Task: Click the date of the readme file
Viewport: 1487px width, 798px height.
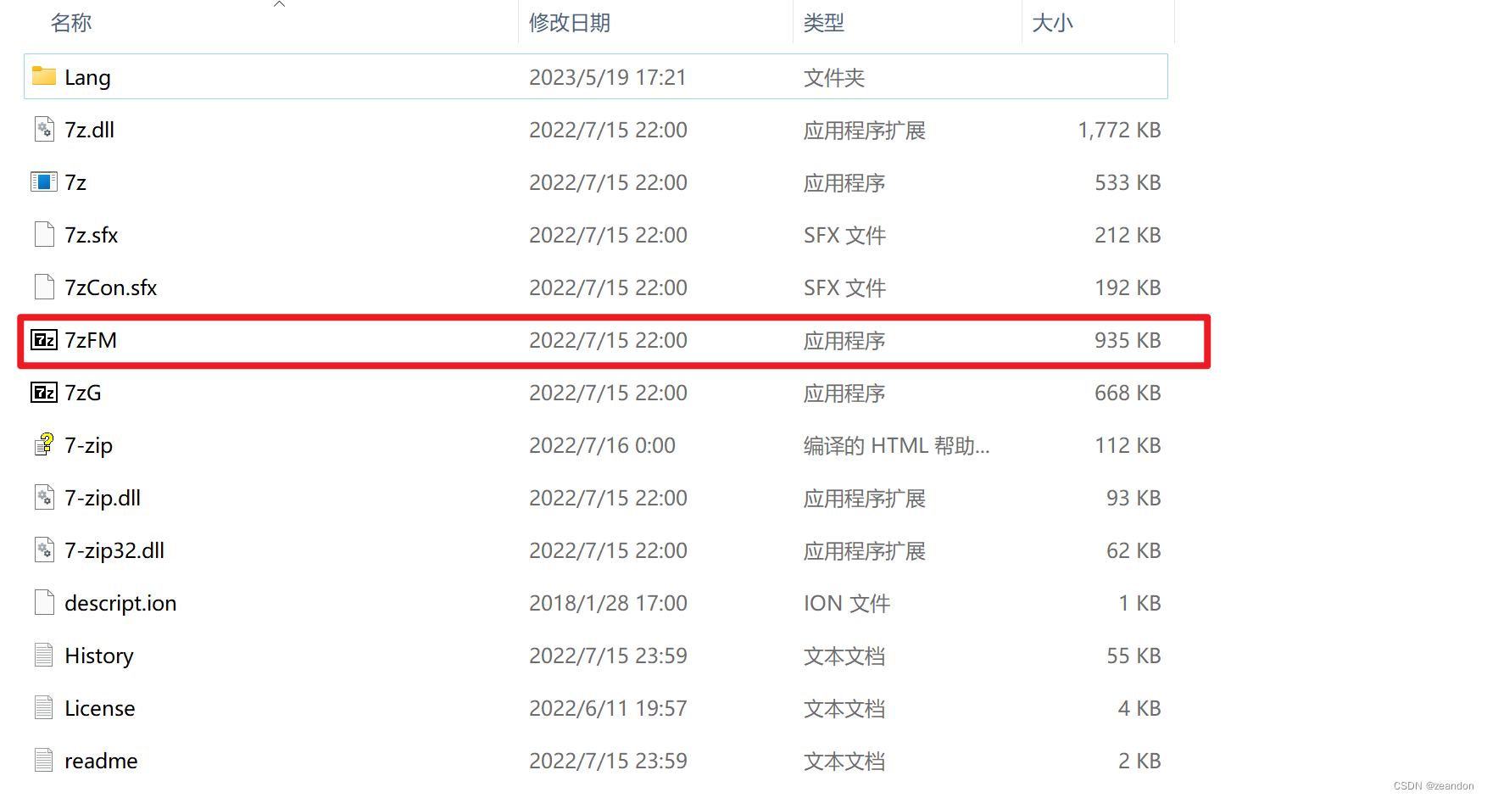Action: [608, 761]
